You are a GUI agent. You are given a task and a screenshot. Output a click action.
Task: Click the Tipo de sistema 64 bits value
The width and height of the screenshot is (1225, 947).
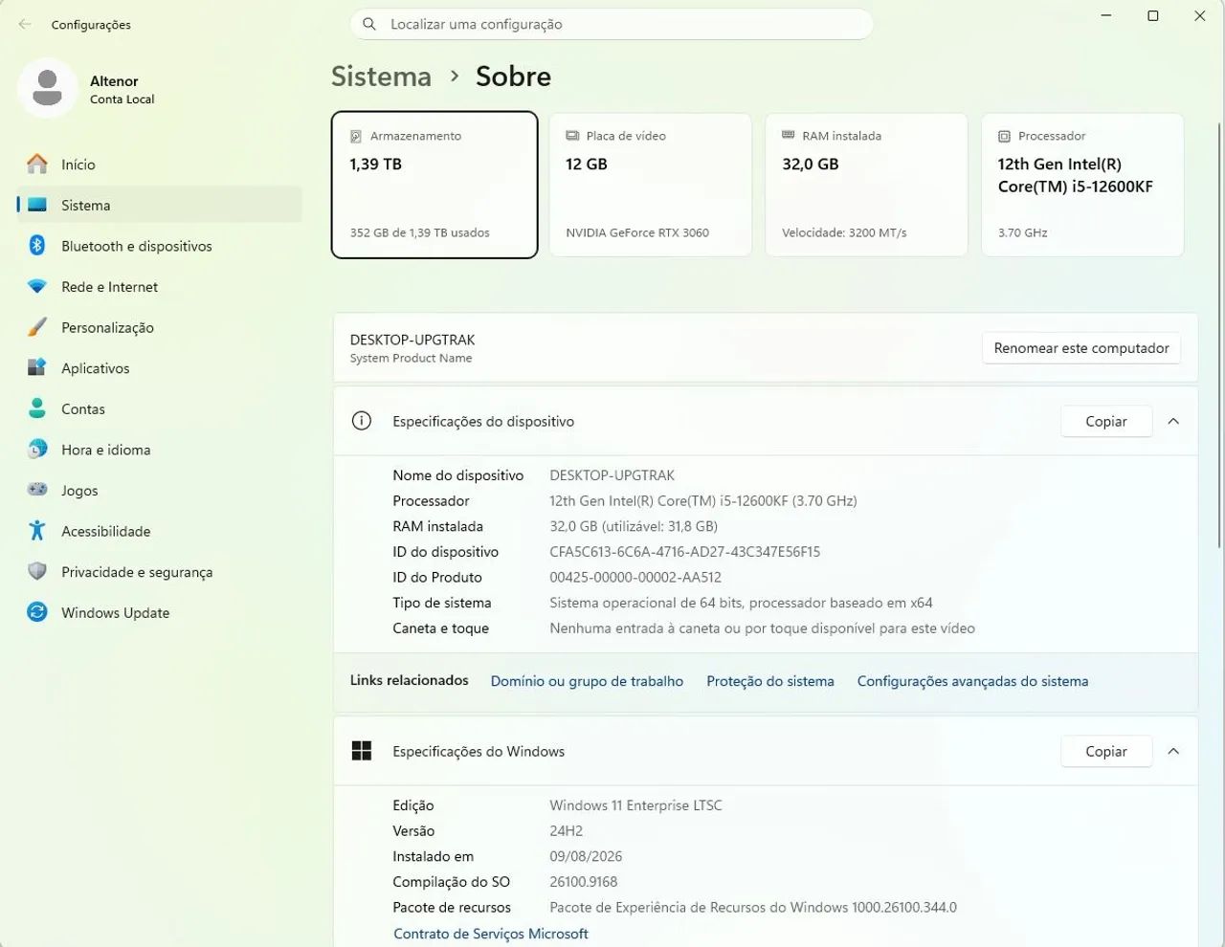pyautogui.click(x=741, y=603)
